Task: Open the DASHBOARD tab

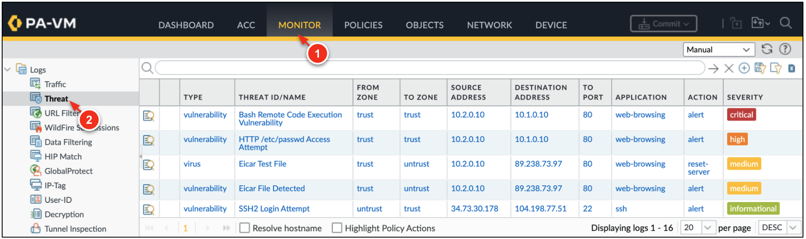Action: pos(186,25)
